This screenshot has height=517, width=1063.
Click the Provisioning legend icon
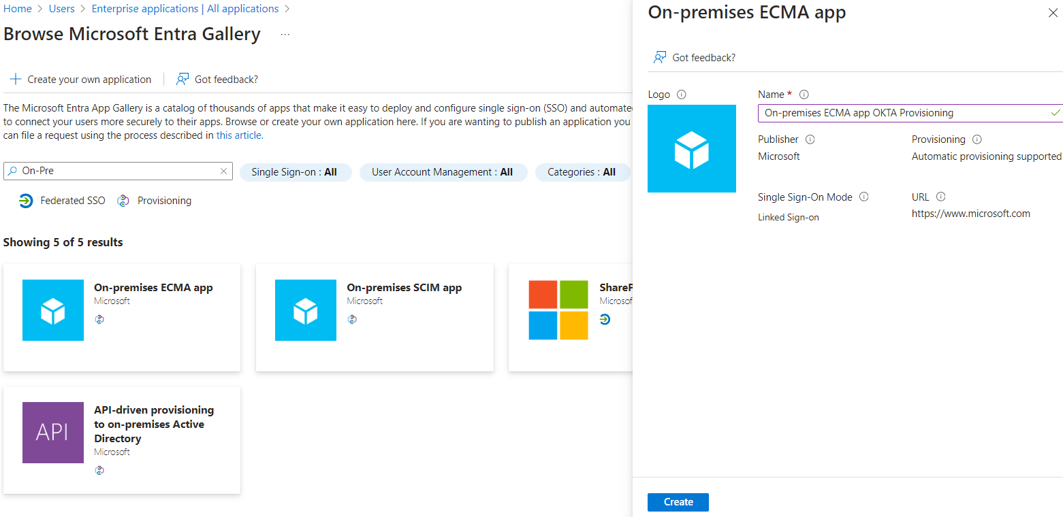pos(123,201)
